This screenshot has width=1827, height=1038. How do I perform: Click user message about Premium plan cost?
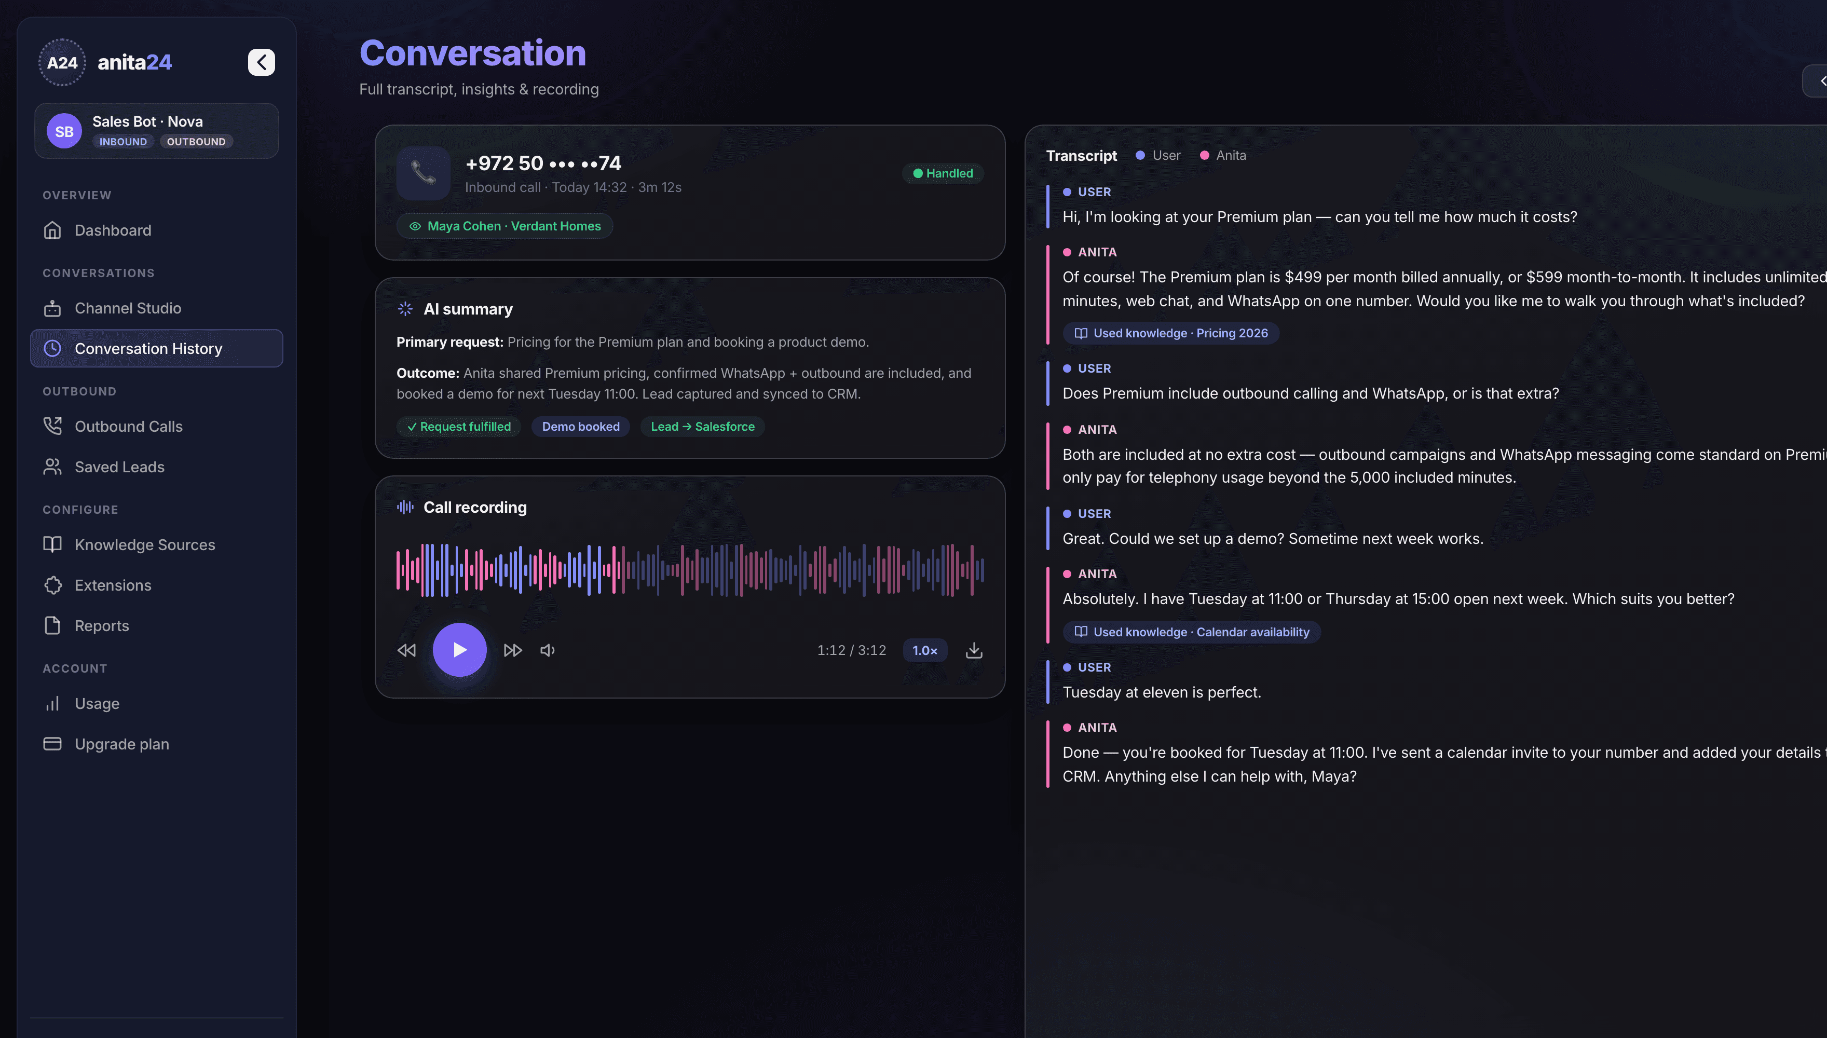1319,217
